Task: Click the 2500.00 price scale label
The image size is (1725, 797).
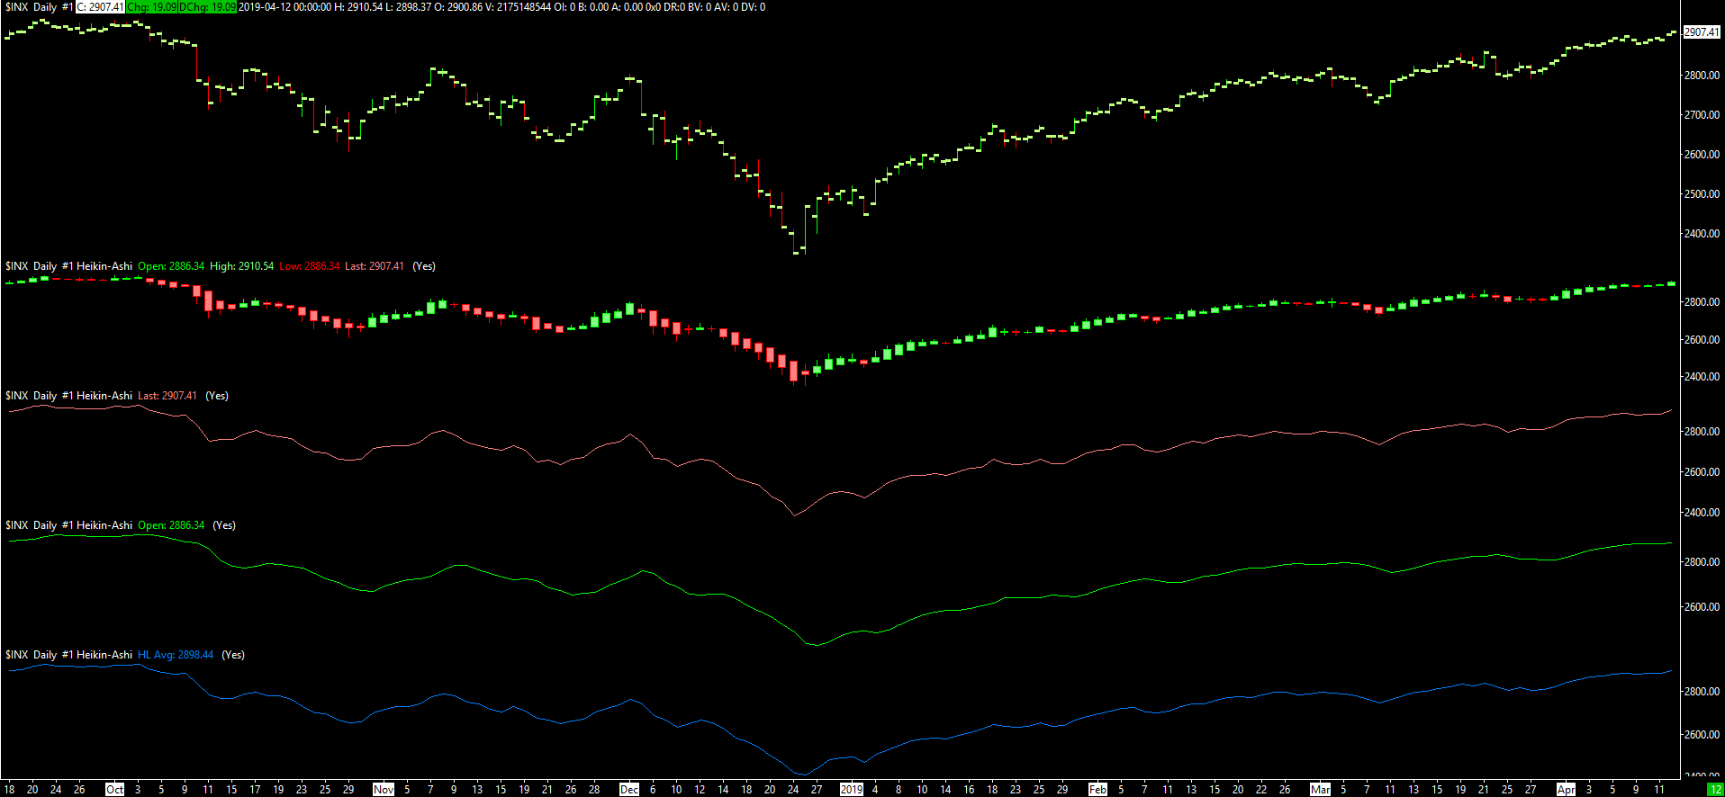Action: click(1702, 194)
